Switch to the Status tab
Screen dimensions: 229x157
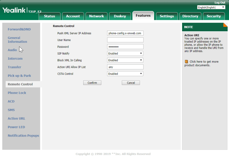click(x=49, y=16)
